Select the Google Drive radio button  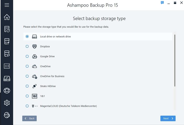[27, 56]
